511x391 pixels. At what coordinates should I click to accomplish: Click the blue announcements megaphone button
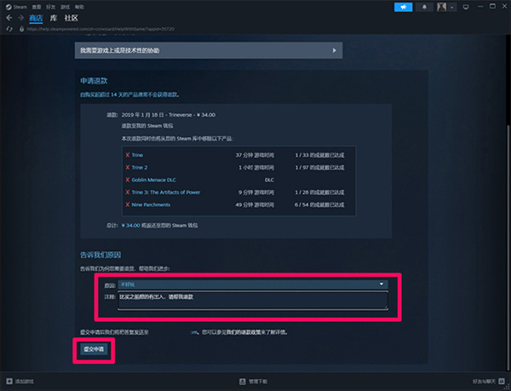pyautogui.click(x=403, y=7)
